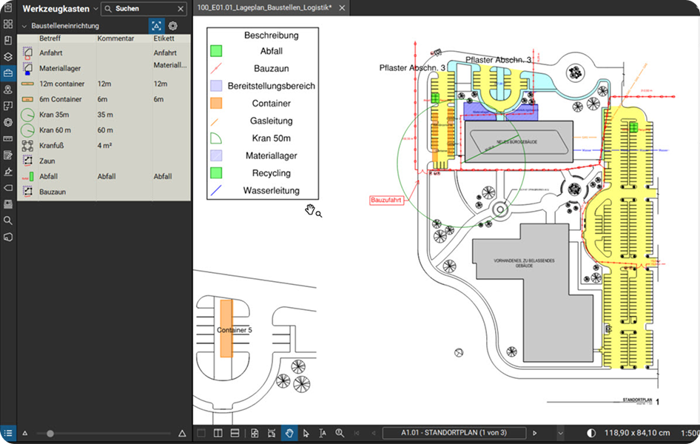The height and width of the screenshot is (444, 700).
Task: Click 'Kran 50m' in the legend
Action: (272, 138)
